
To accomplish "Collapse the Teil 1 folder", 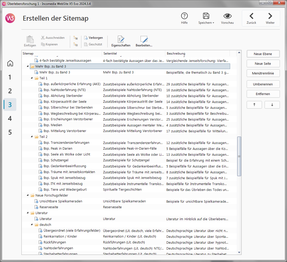I will (x=32, y=78).
